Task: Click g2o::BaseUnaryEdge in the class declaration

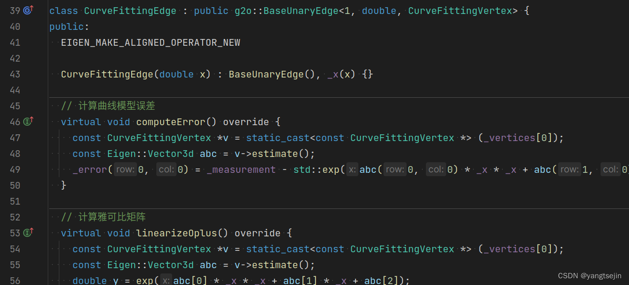Action: (287, 11)
